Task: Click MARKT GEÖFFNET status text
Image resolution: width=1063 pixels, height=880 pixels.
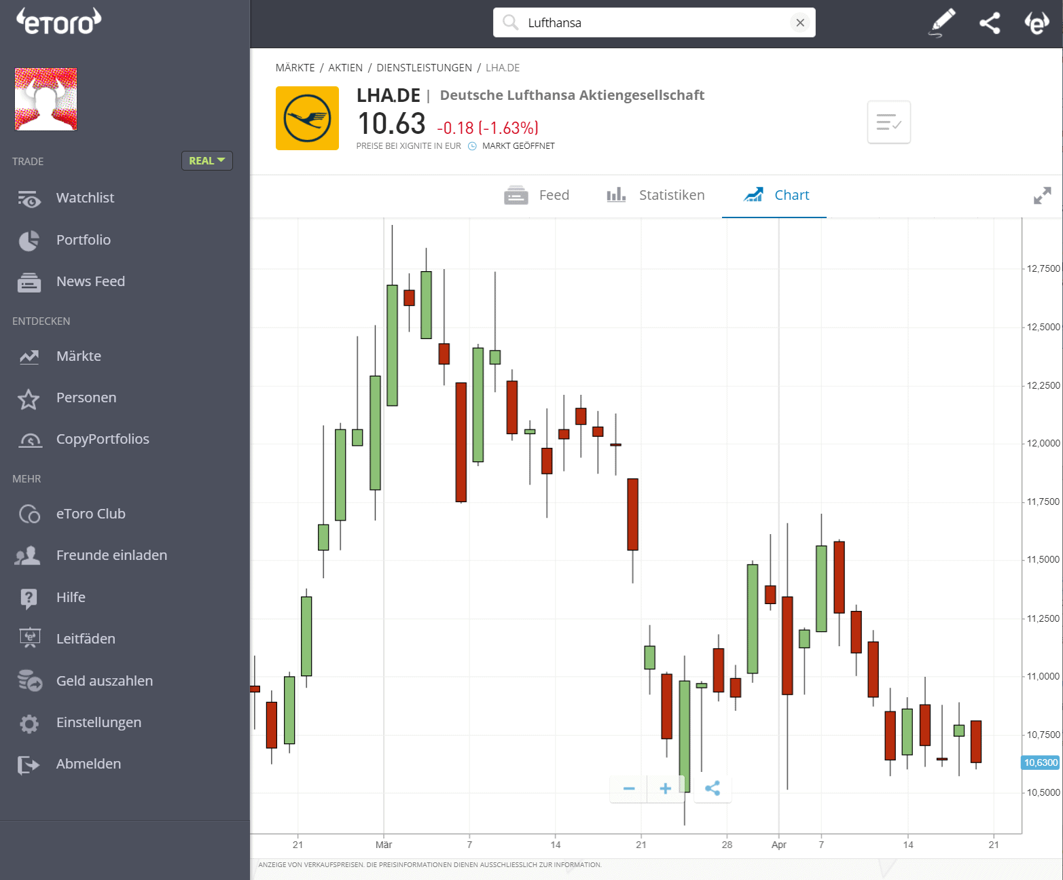Action: 518,146
